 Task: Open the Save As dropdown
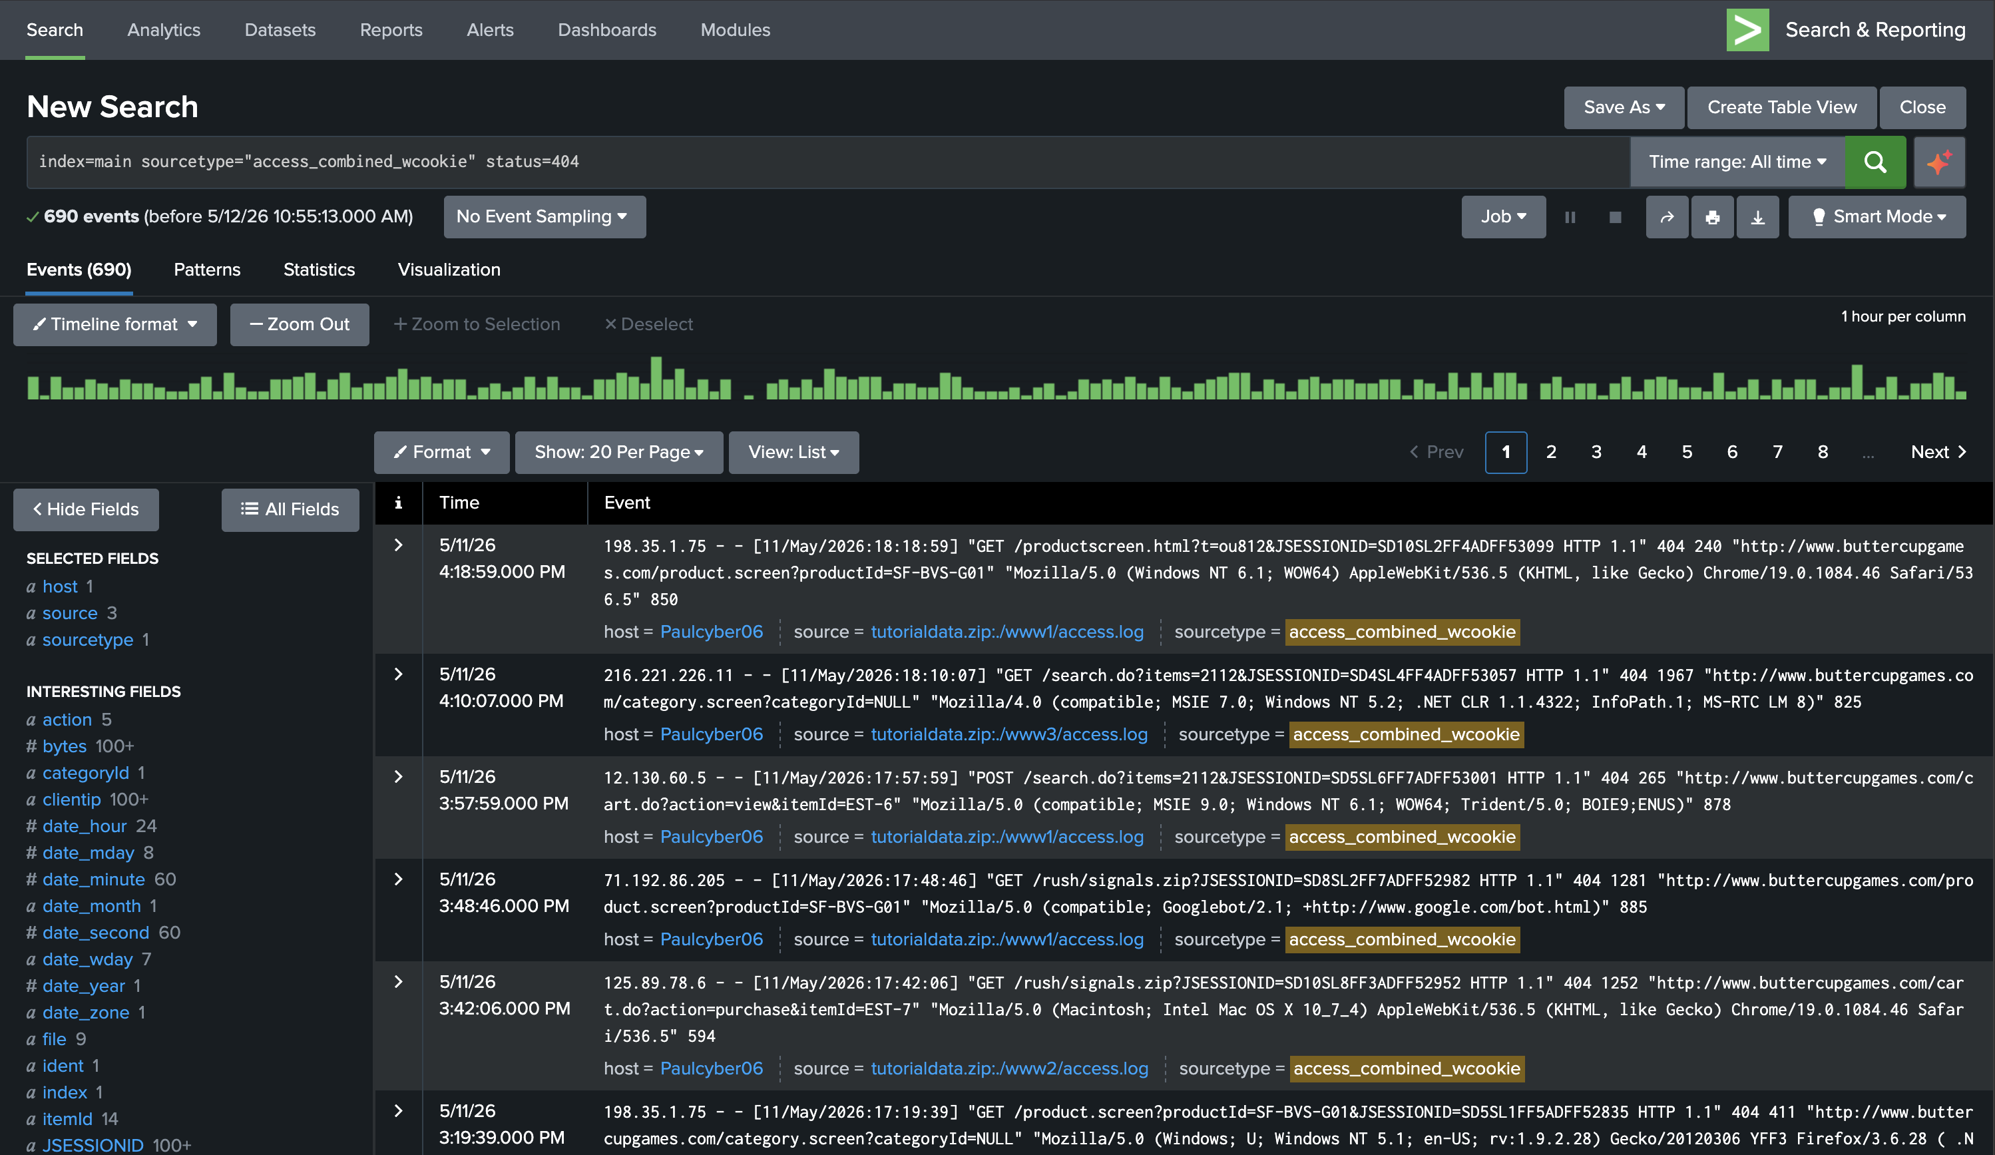(x=1624, y=108)
